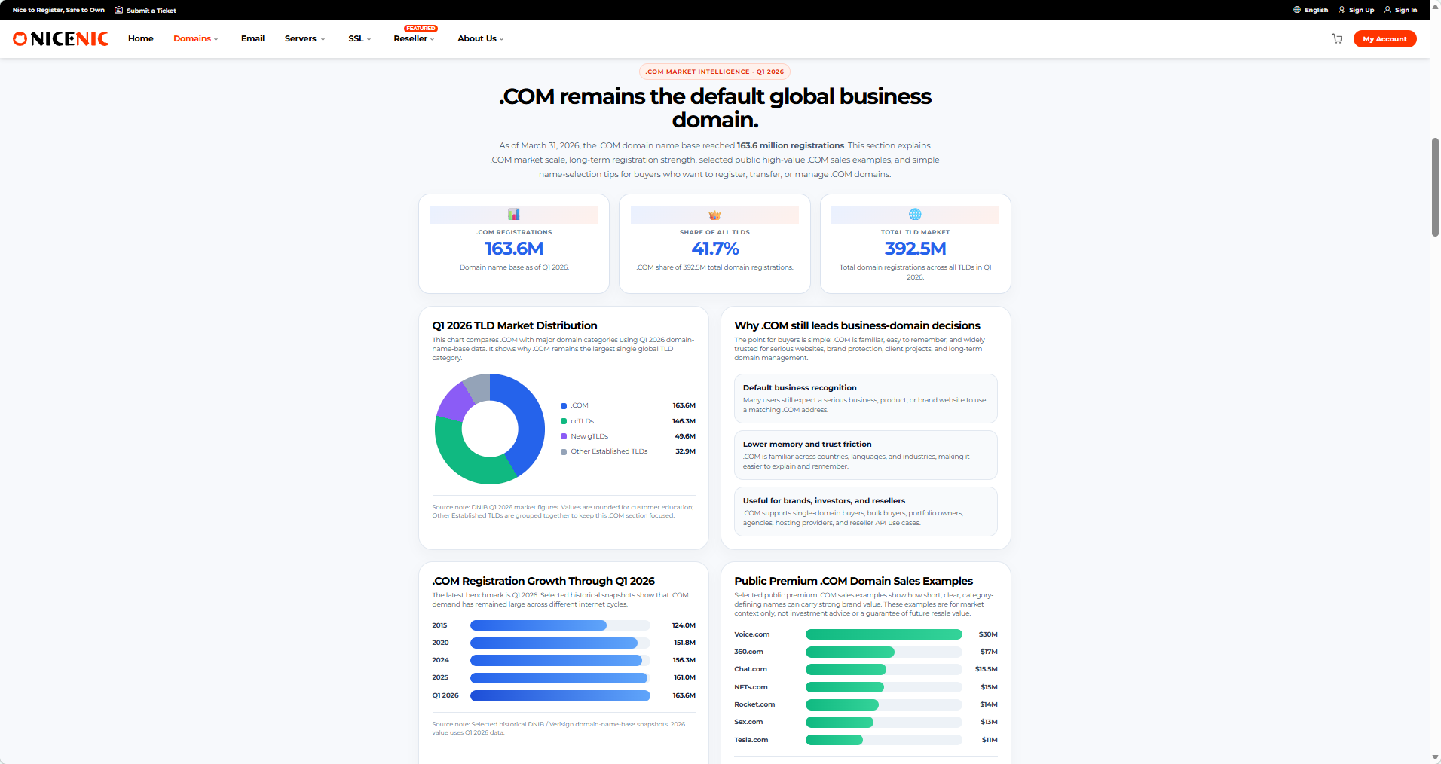Expand the About Us menu
1441x764 pixels.
pyautogui.click(x=480, y=38)
